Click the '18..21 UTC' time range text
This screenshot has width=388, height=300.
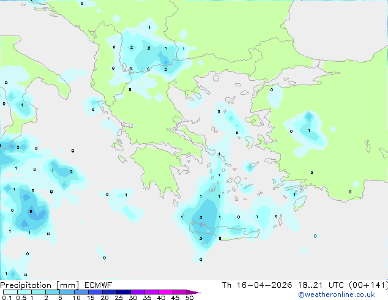(323, 285)
